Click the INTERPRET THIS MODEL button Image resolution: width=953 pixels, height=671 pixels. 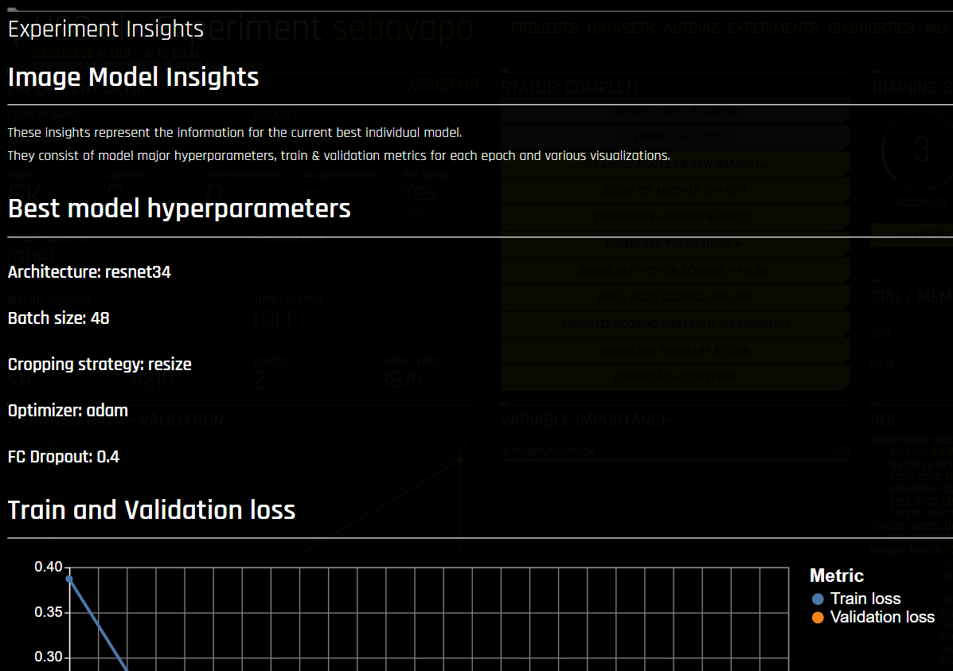674,137
